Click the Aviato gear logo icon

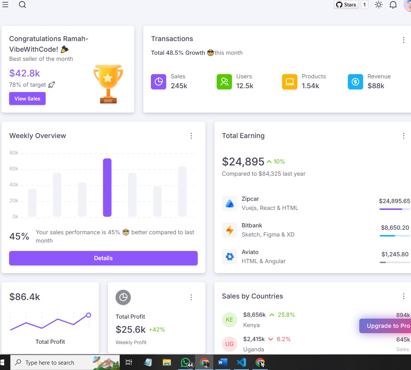point(230,256)
